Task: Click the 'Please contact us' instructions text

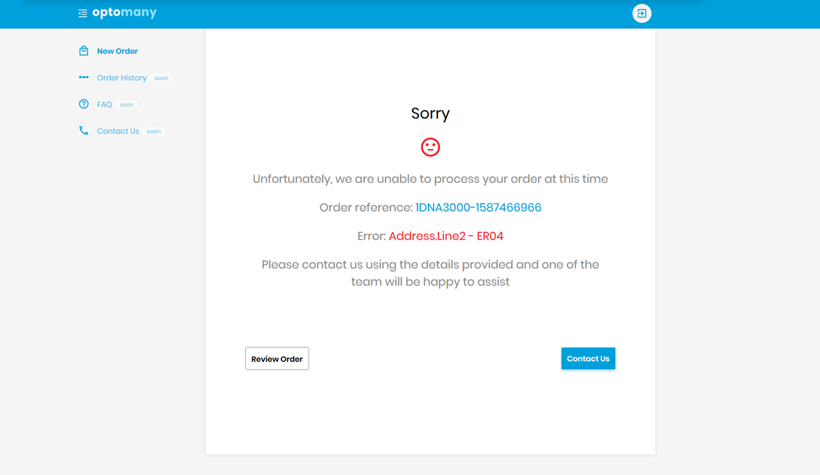Action: (431, 273)
